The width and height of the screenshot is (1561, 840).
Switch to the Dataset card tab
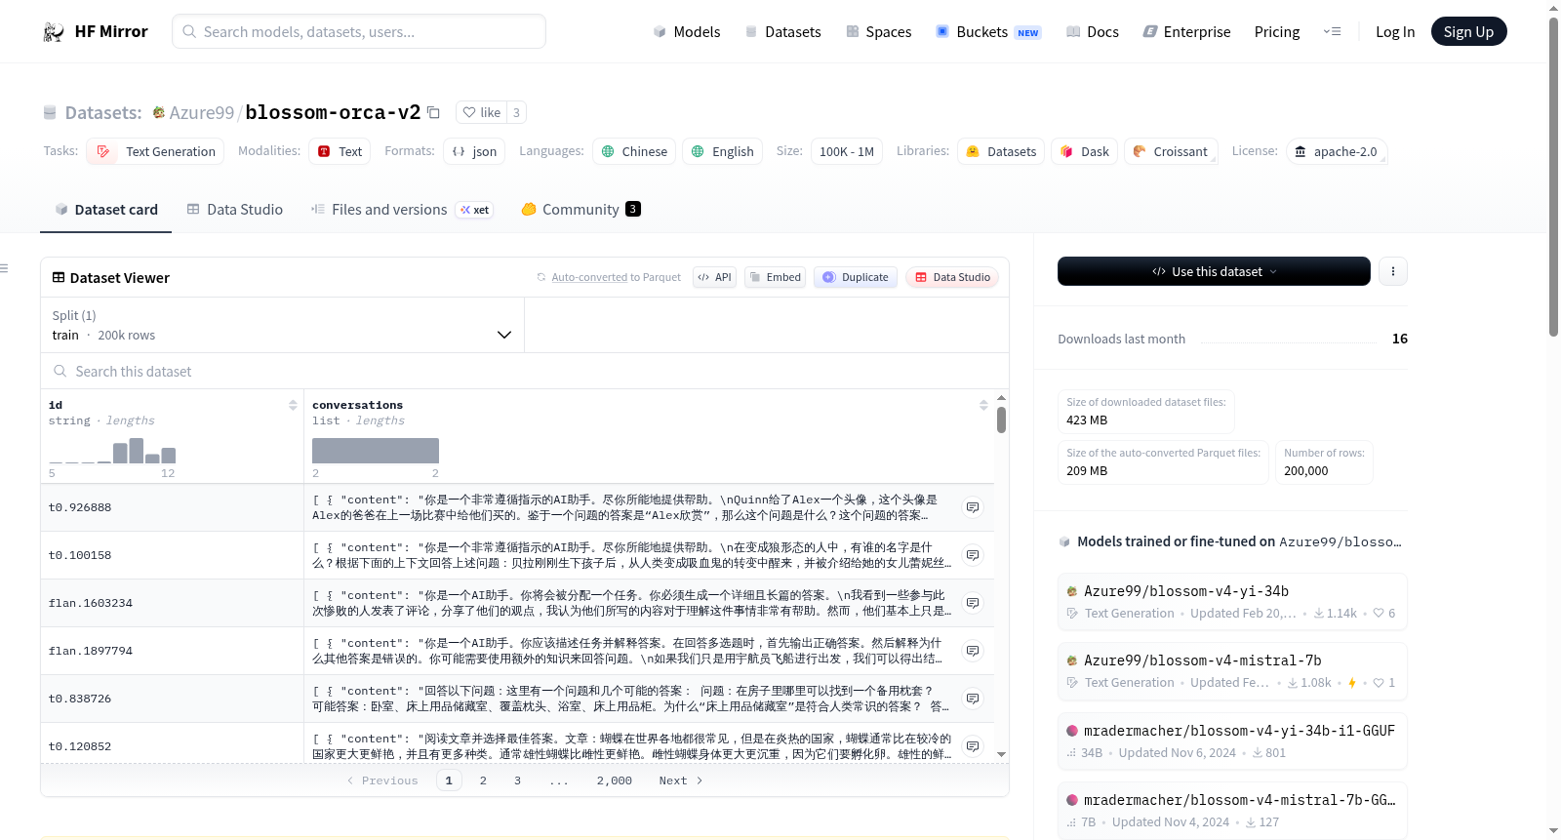point(105,209)
